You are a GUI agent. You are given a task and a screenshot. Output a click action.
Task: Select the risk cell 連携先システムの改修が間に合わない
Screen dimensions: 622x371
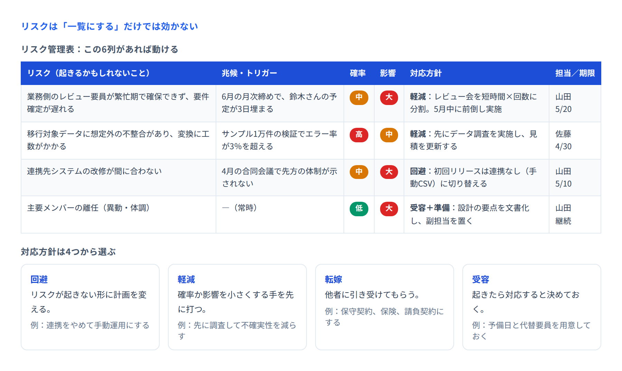click(x=119, y=178)
